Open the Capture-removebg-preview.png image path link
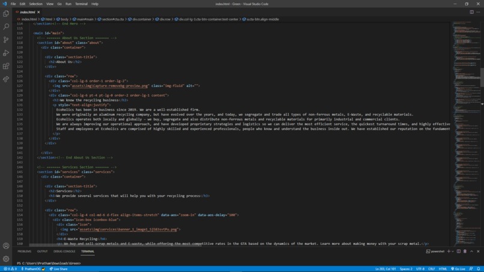 (x=110, y=85)
